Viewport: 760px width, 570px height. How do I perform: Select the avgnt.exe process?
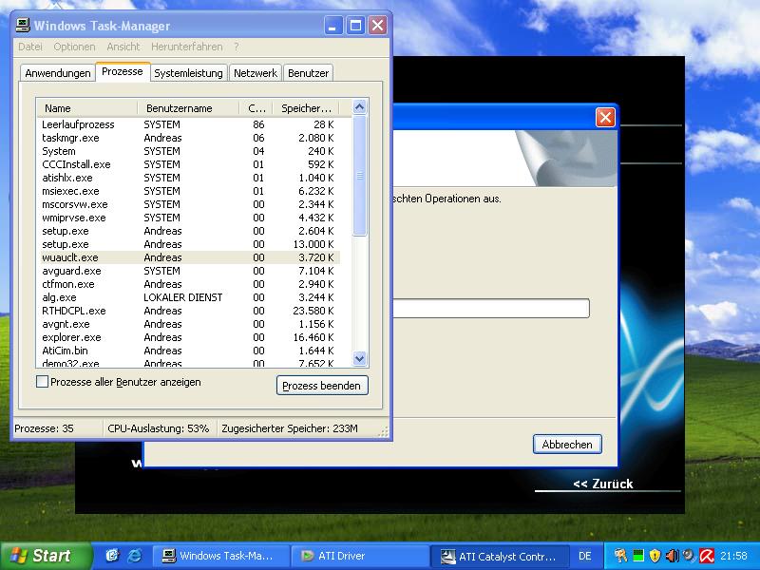tap(188, 324)
